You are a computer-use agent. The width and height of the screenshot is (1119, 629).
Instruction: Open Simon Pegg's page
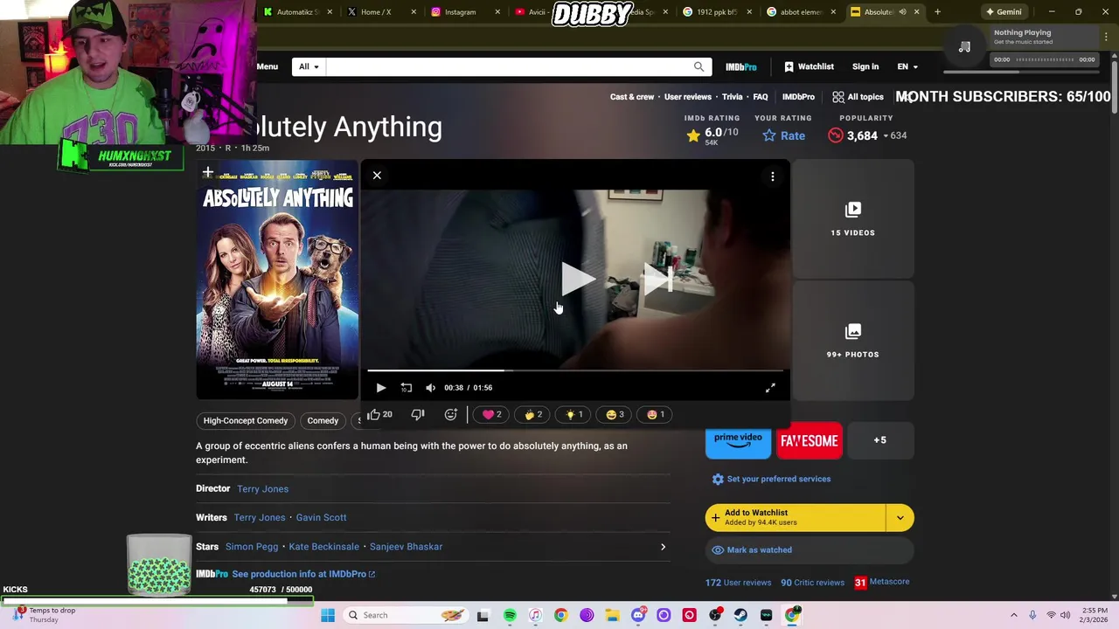coord(252,547)
